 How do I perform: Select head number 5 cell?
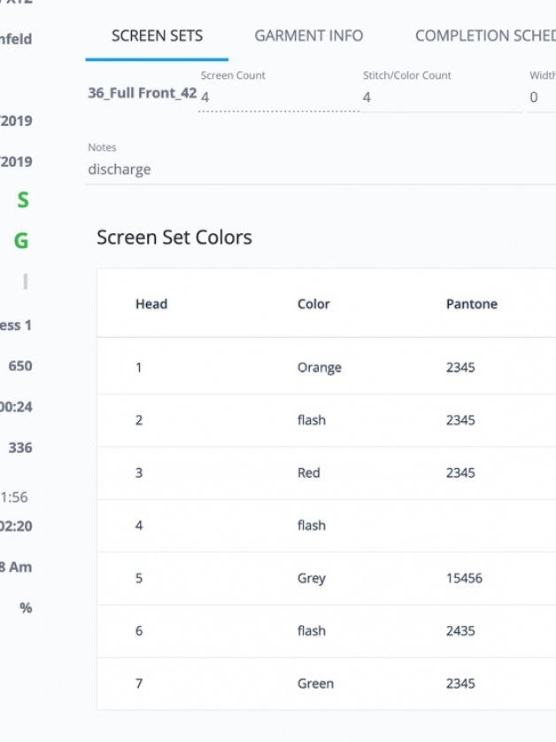pos(138,578)
